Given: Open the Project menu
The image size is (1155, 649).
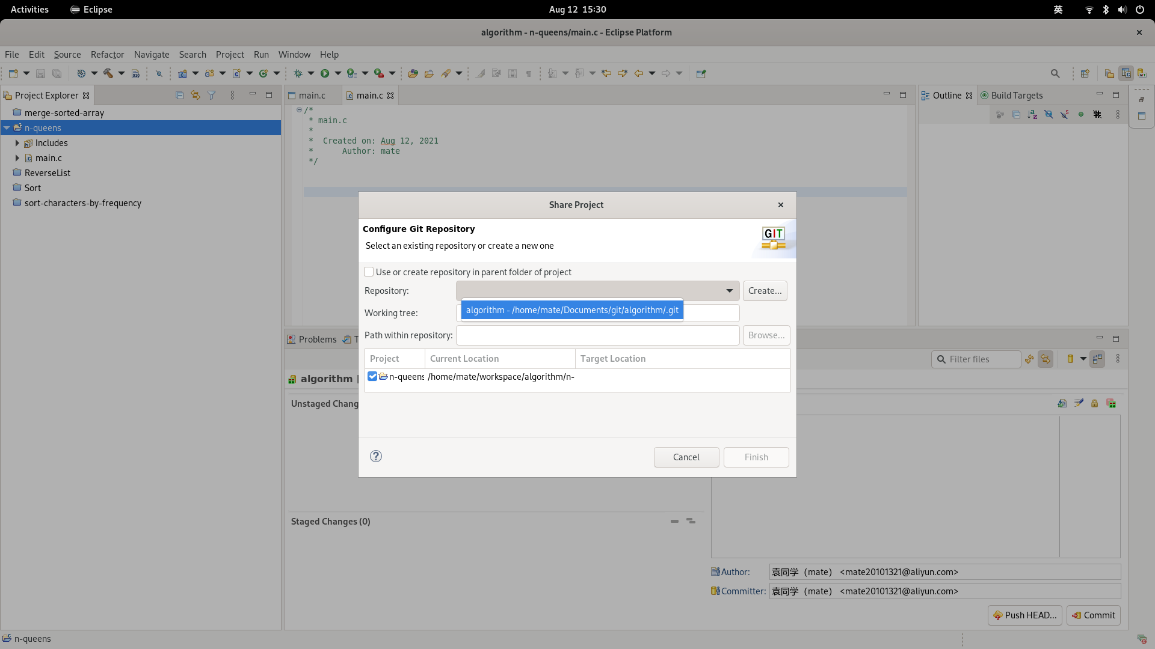Looking at the screenshot, I should 230,54.
